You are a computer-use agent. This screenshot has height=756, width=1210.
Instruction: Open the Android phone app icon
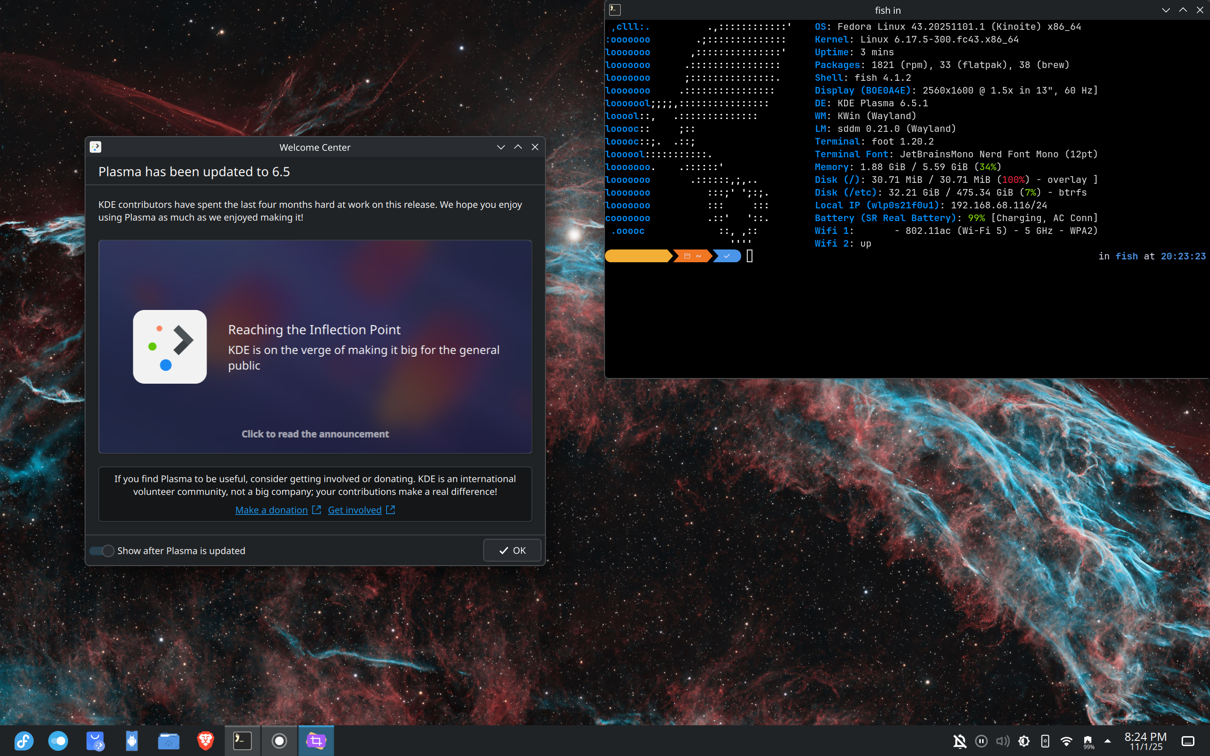coord(131,740)
